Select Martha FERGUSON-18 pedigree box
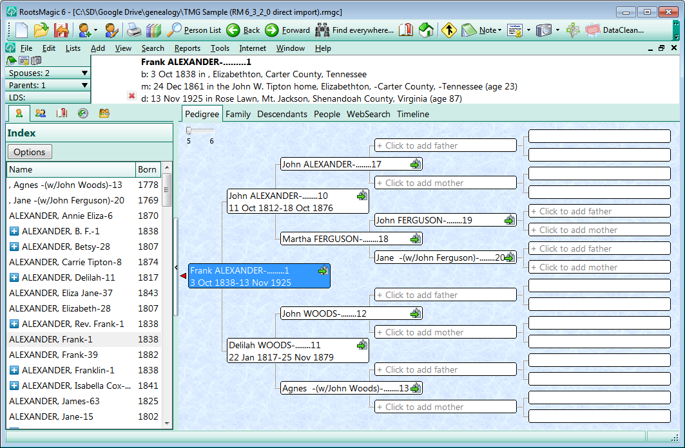685x448 pixels. (x=351, y=239)
